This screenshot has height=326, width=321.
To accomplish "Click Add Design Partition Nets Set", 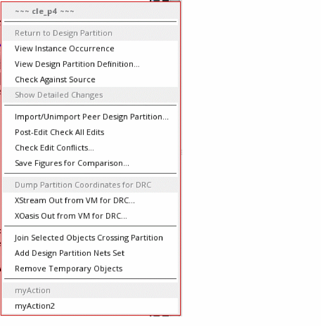I will (x=69, y=253).
